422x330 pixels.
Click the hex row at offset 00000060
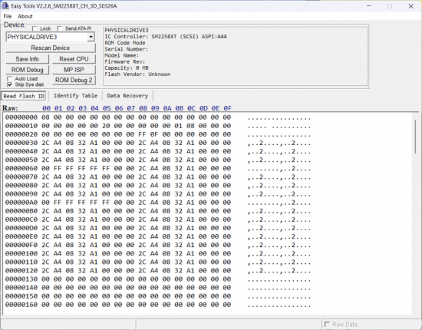click(x=158, y=169)
